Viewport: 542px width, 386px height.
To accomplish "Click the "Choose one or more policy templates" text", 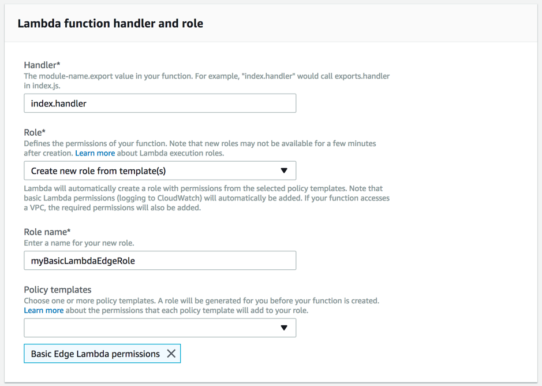I will click(x=201, y=300).
